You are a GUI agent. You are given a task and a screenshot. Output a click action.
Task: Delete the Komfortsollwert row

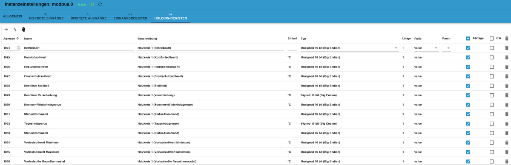point(506,57)
